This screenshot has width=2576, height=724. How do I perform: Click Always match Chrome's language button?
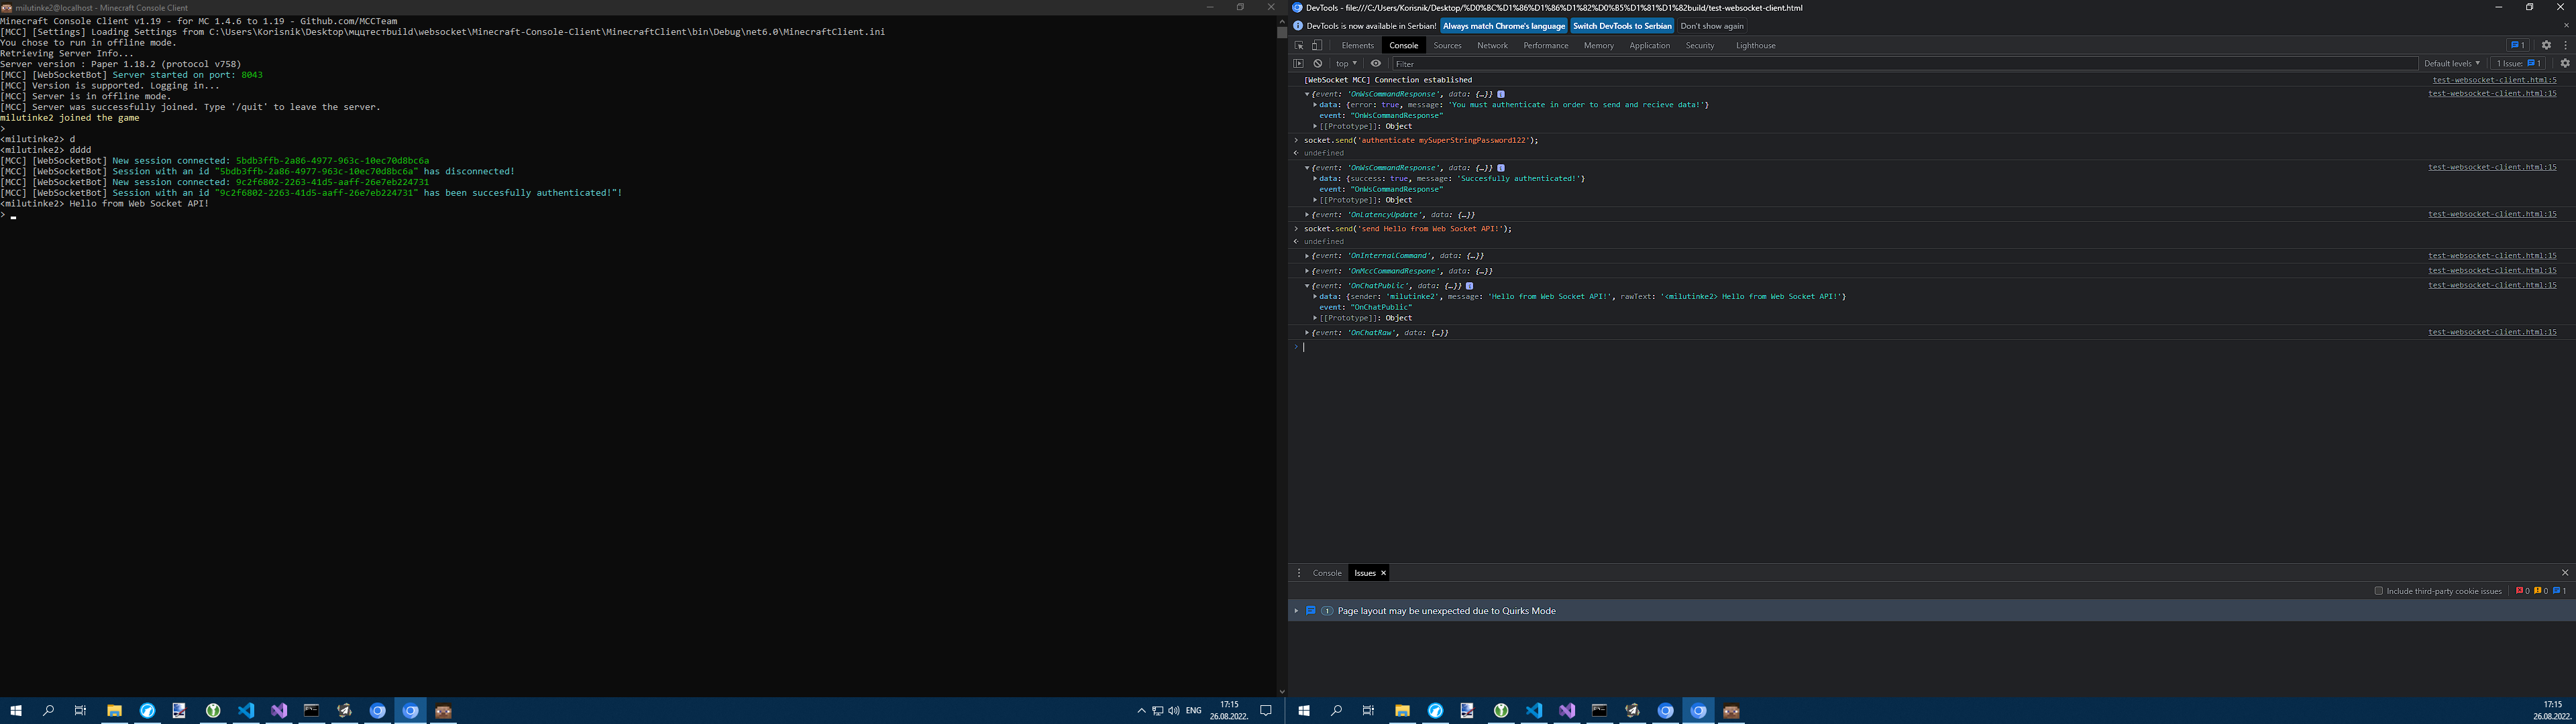coord(1503,26)
